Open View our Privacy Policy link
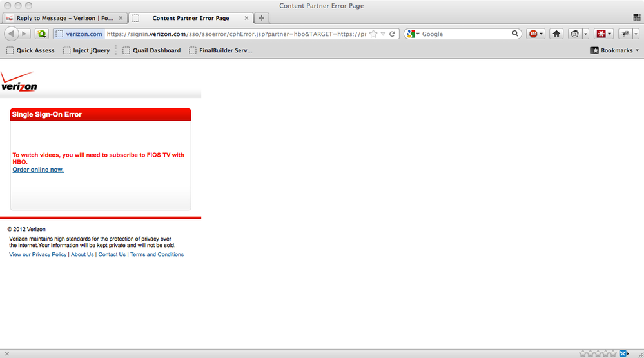Screen dimensions: 644x358 (x=38, y=254)
